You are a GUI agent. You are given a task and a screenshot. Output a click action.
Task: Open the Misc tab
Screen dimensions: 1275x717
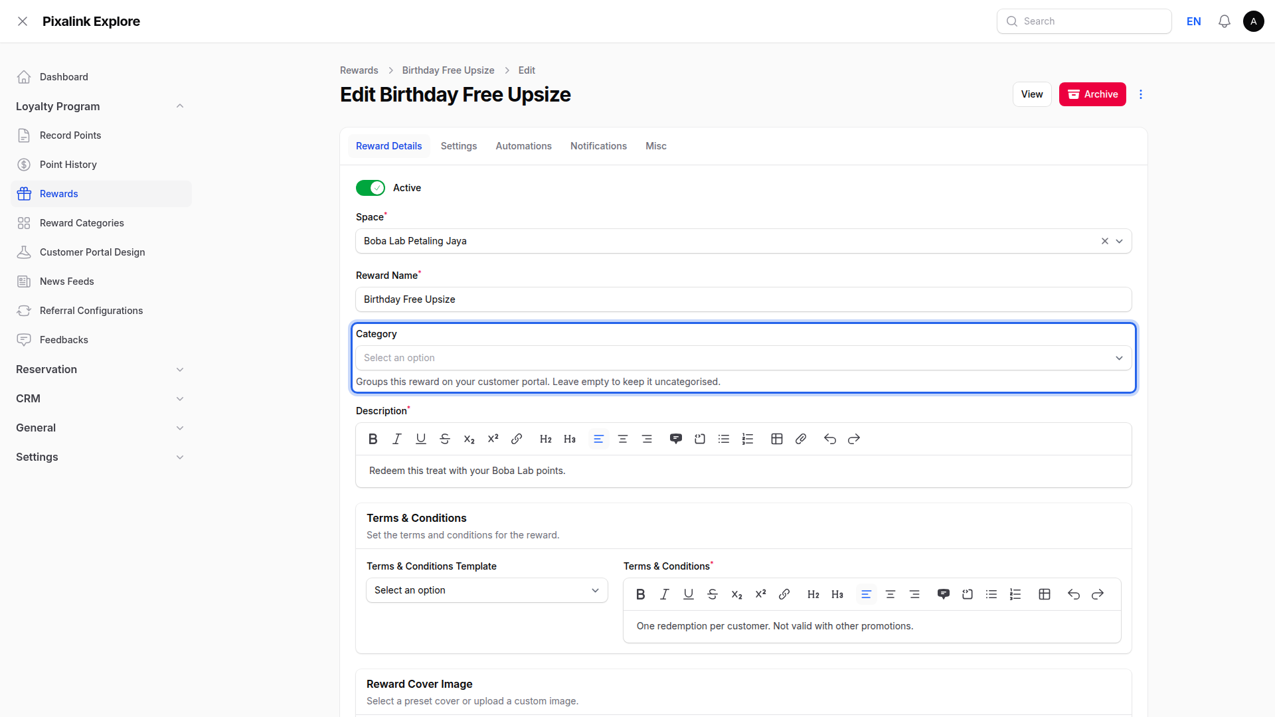coord(656,146)
